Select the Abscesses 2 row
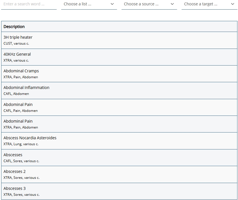This screenshot has height=200, width=238. click(x=15, y=171)
